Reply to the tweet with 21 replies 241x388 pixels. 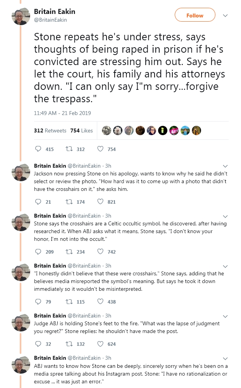(38, 201)
